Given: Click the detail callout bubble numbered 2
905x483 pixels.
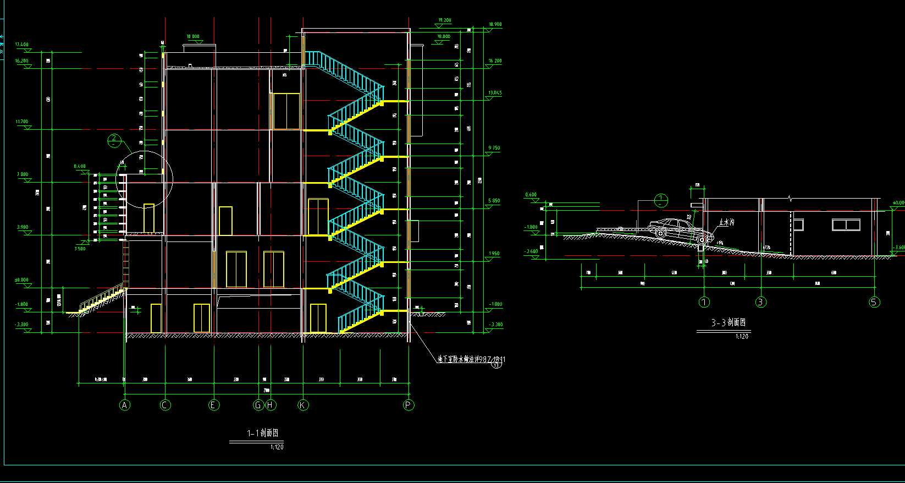Looking at the screenshot, I should click(x=114, y=141).
